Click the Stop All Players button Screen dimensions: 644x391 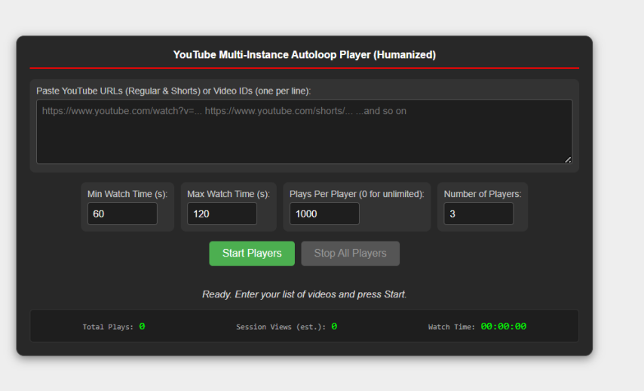tap(351, 254)
